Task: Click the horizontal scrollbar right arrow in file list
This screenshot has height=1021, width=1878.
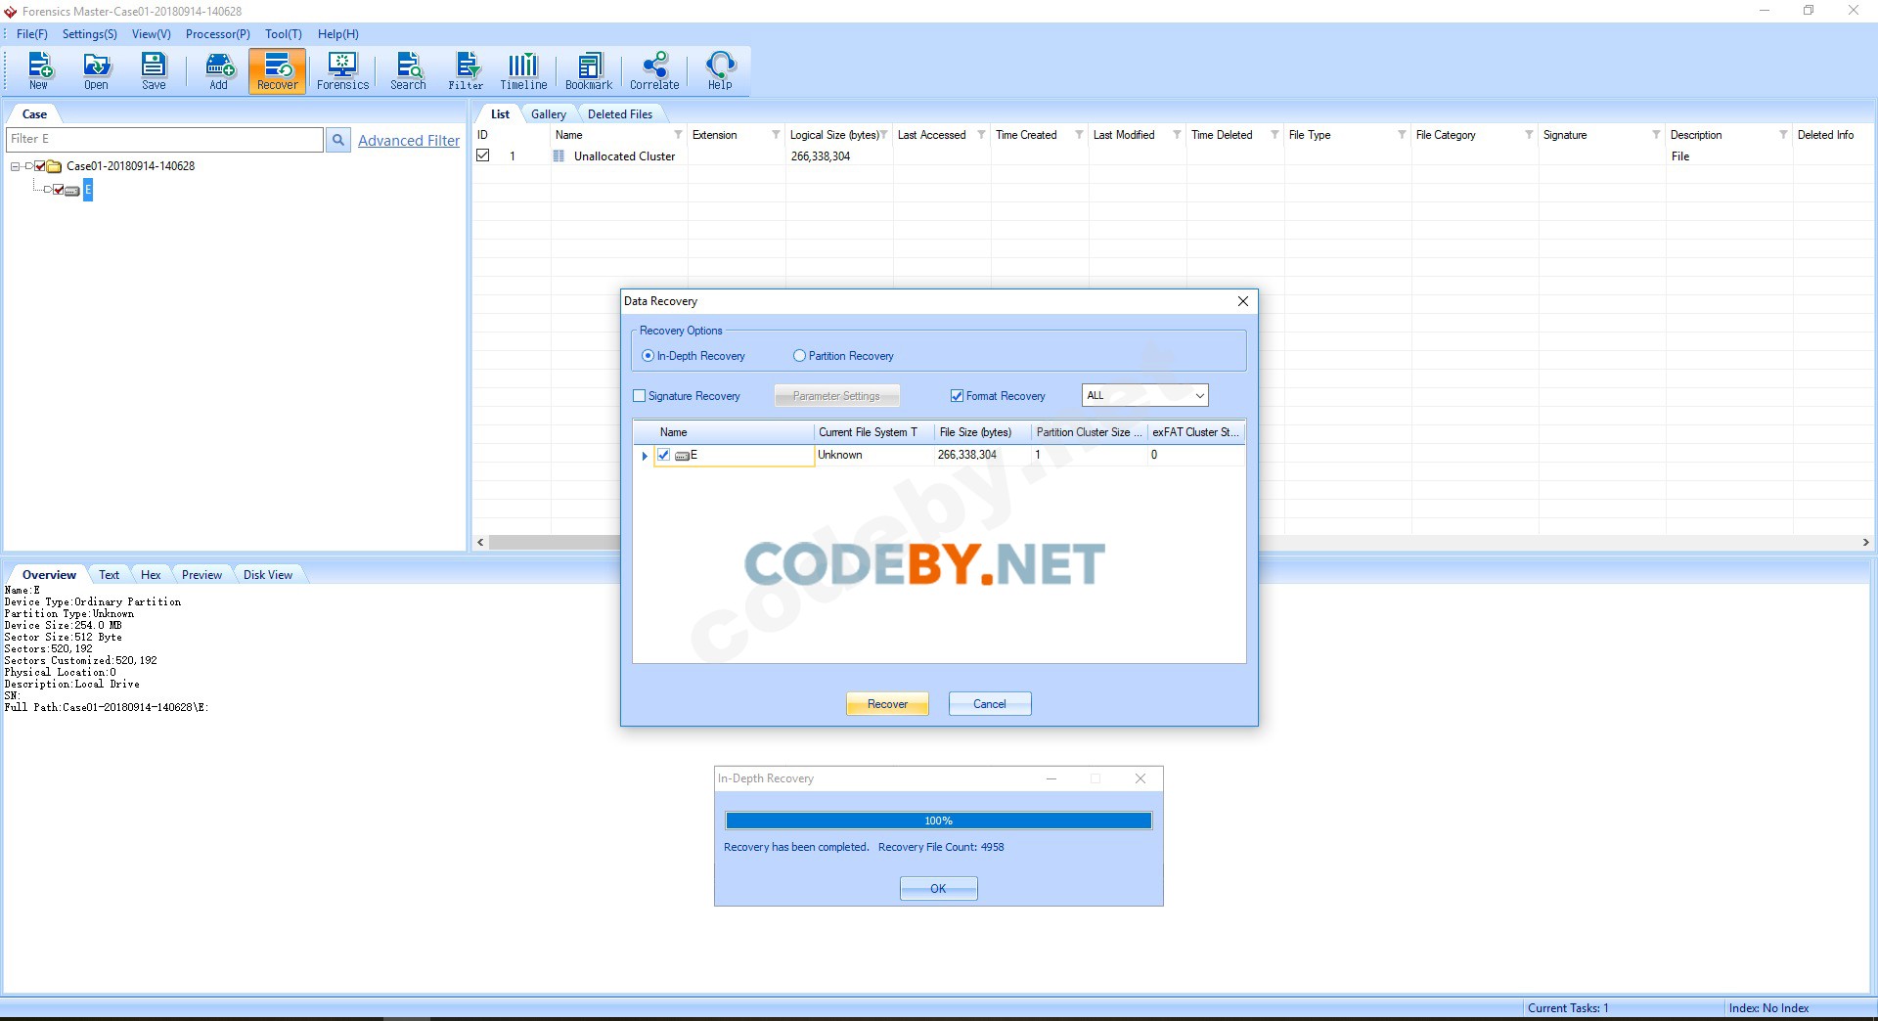Action: point(1865,542)
